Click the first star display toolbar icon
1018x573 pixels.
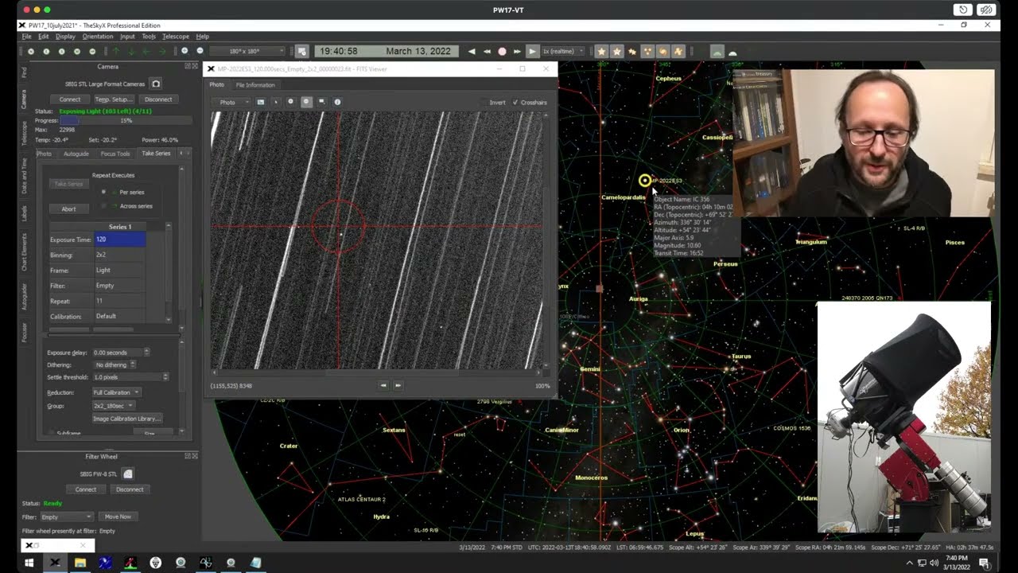601,51
